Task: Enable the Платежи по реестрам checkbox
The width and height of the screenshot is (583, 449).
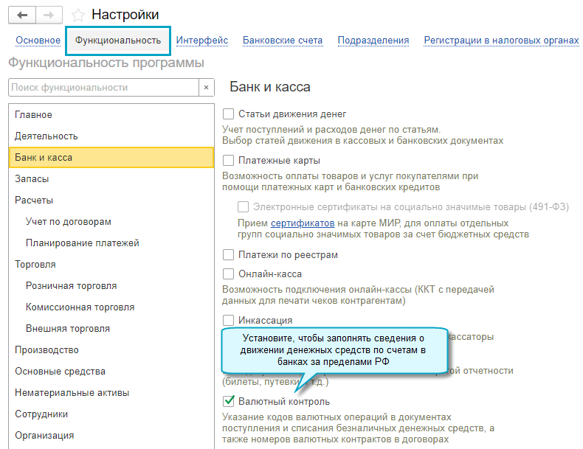Action: (228, 255)
